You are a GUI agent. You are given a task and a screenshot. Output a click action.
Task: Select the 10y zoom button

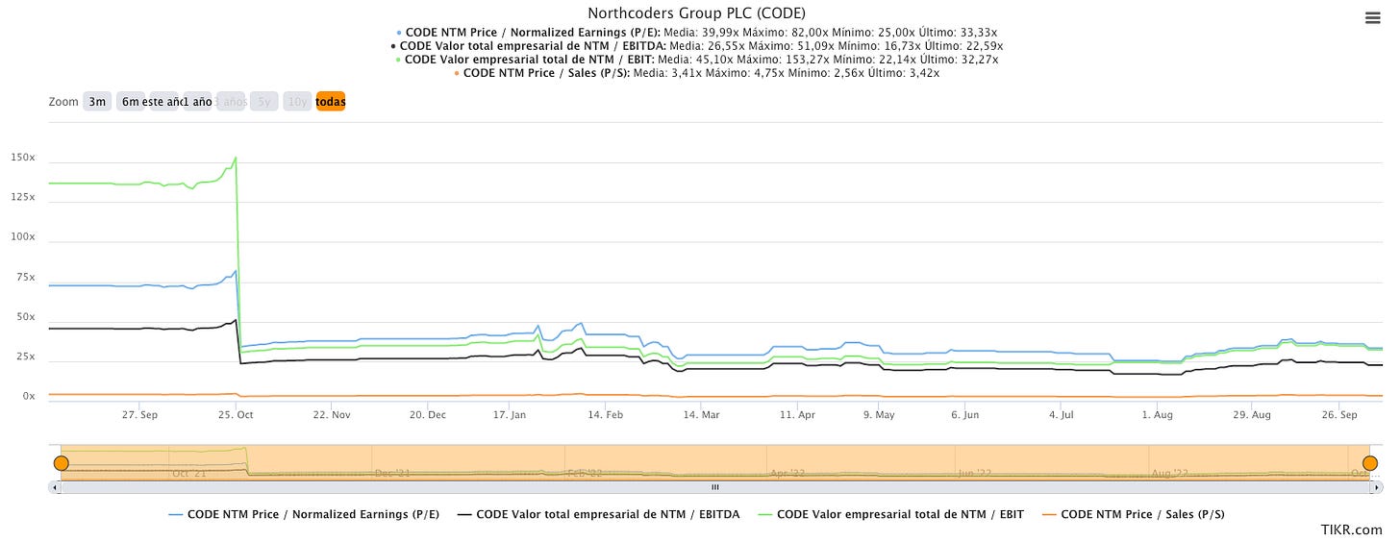[297, 101]
